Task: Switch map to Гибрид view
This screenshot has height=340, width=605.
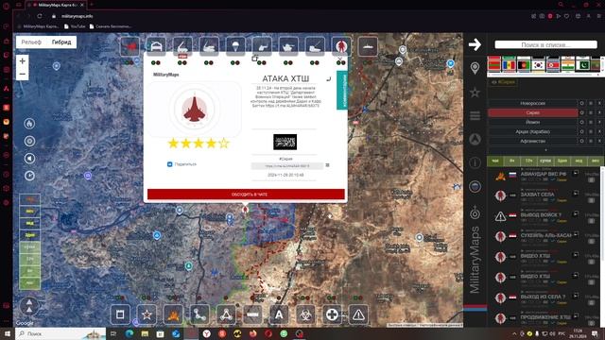Action: (x=61, y=42)
